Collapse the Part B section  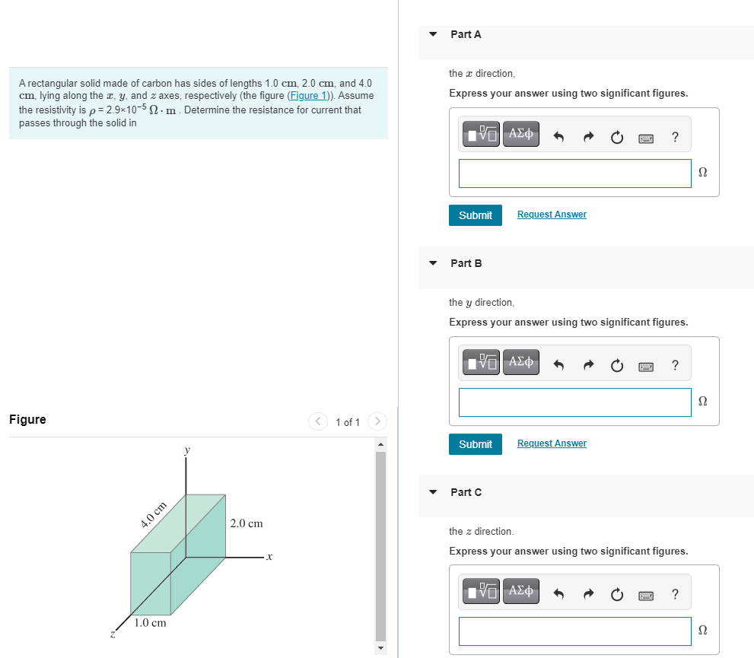tap(432, 263)
